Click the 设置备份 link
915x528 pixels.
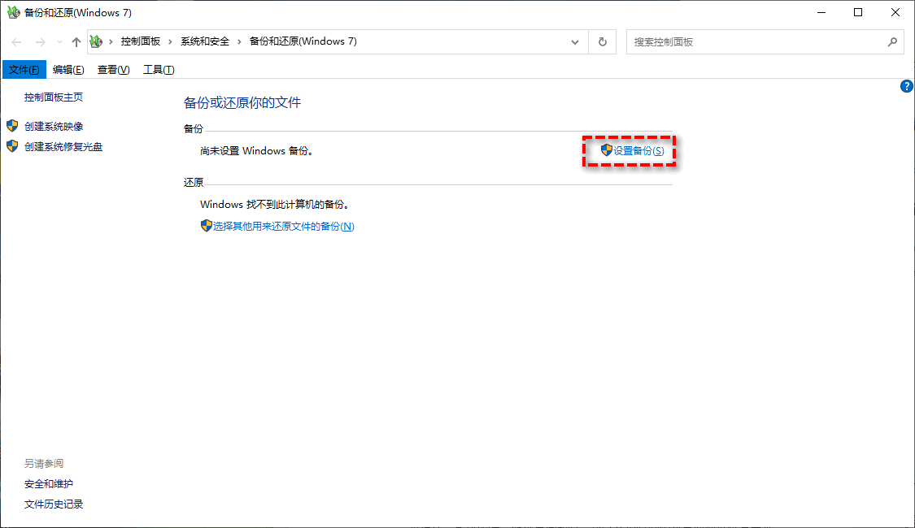pos(638,150)
